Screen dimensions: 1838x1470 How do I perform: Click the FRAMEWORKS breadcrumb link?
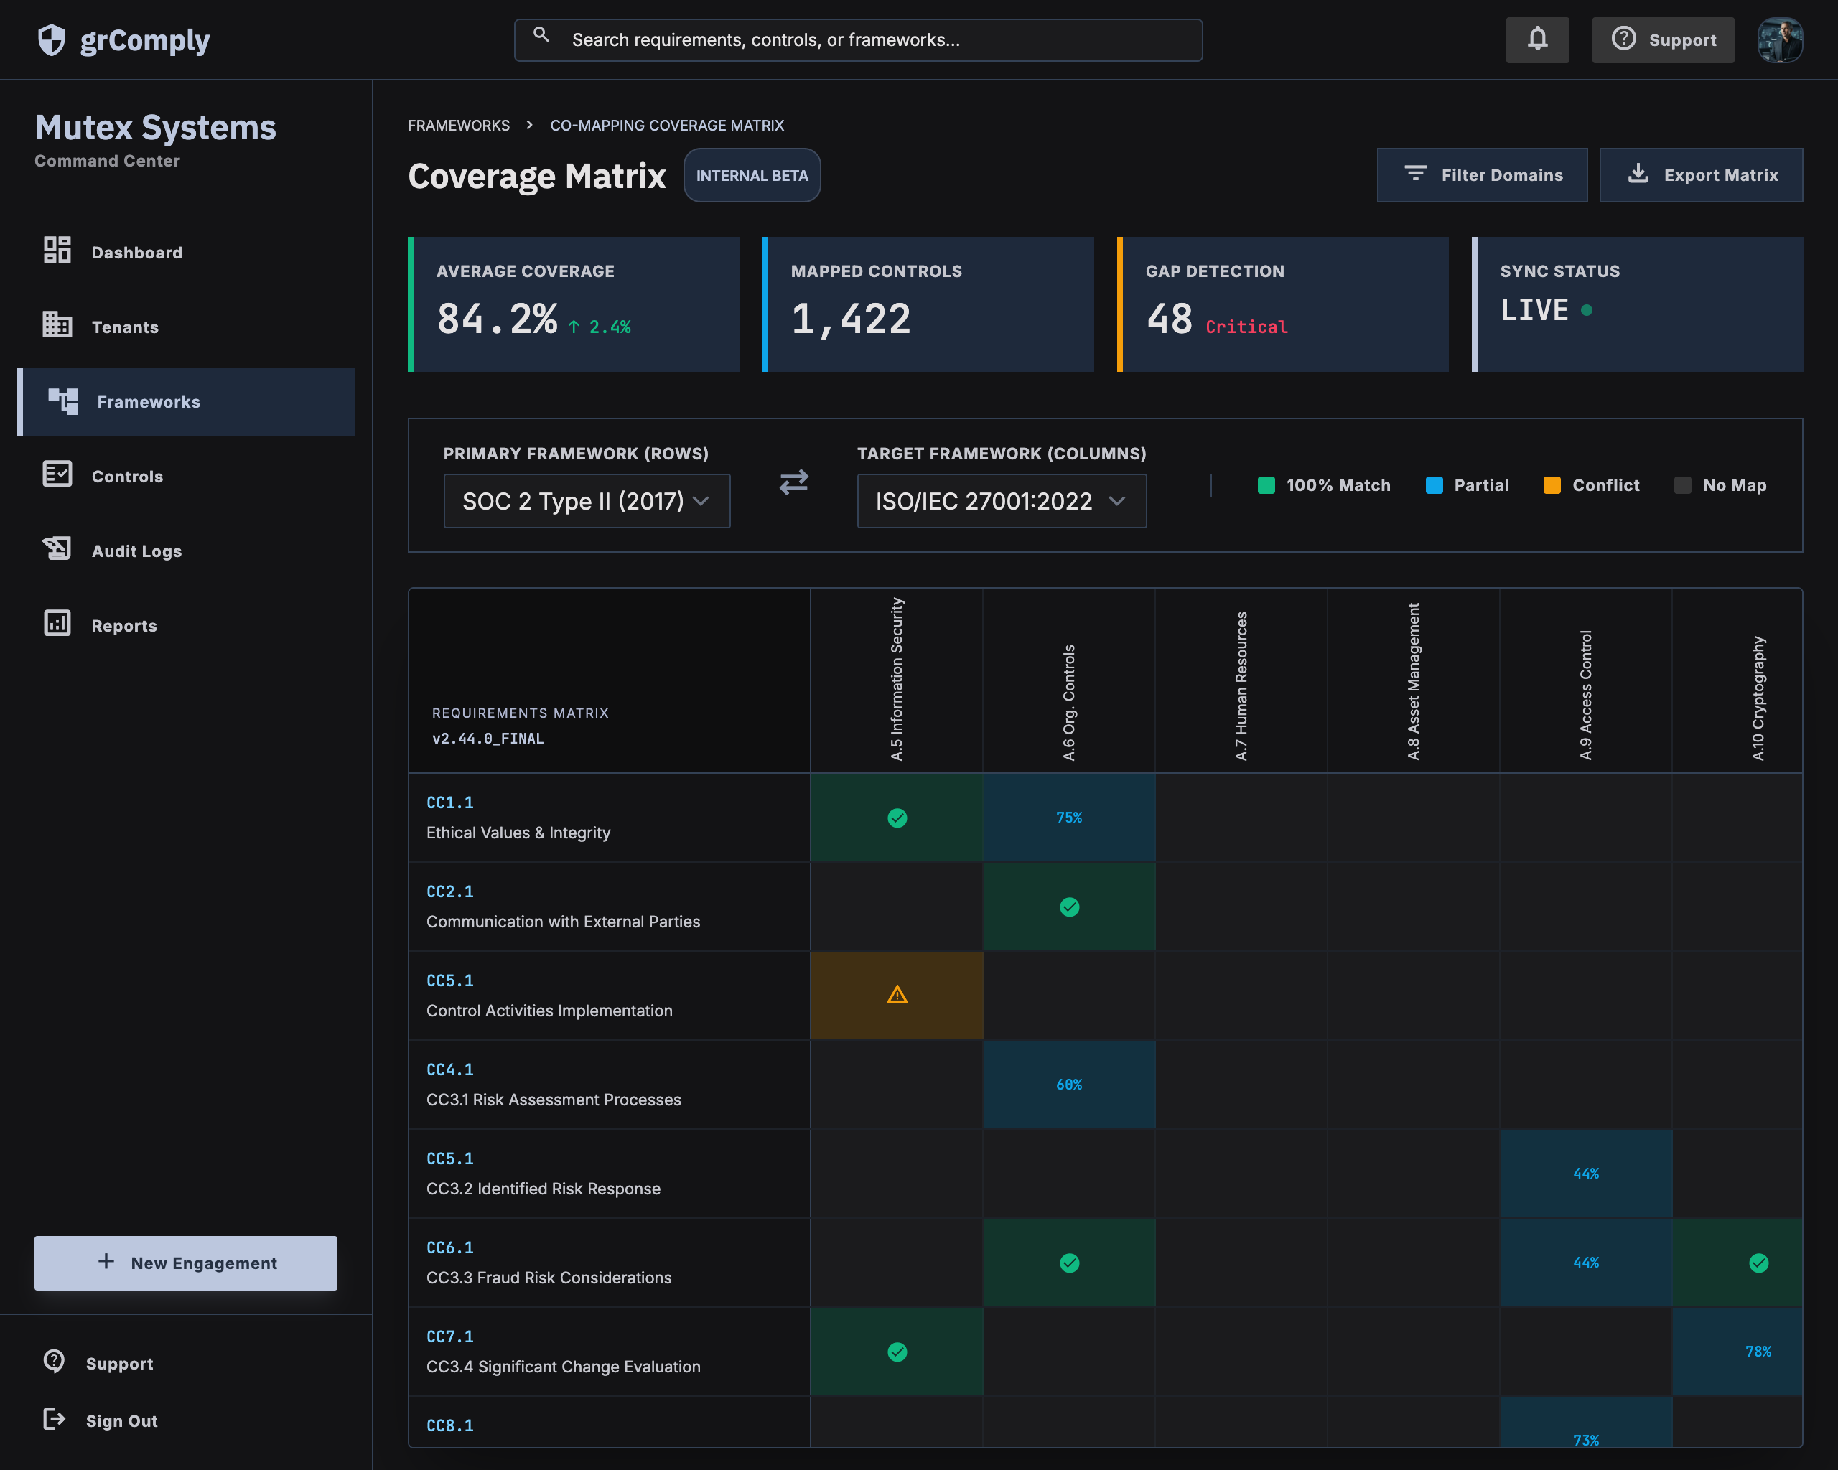(x=459, y=126)
